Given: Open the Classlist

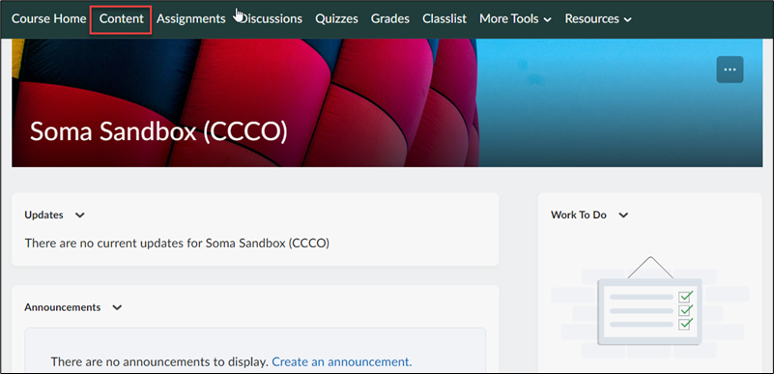Looking at the screenshot, I should [444, 18].
